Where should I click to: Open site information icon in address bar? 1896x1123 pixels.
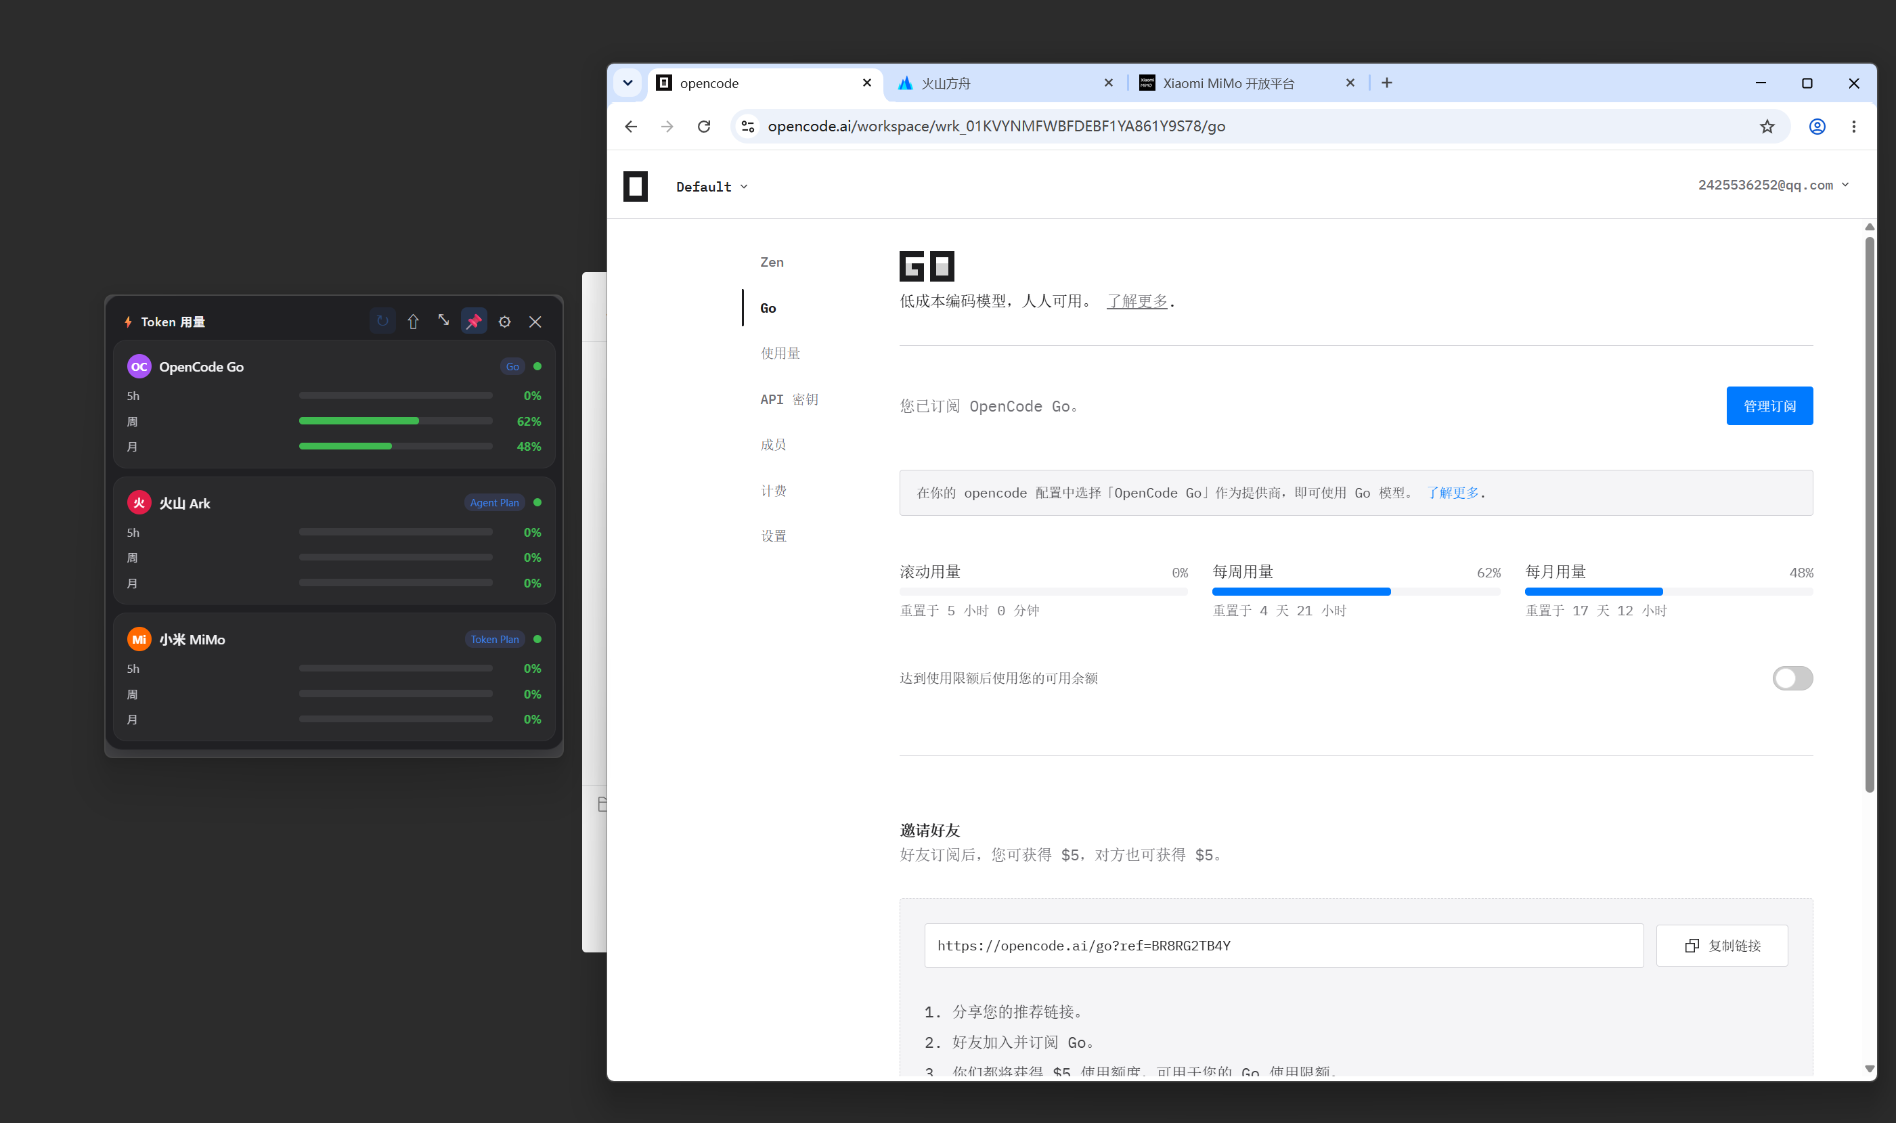pyautogui.click(x=747, y=127)
